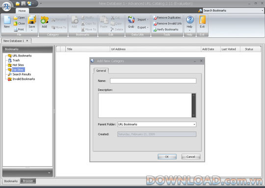Click the Paste clipboard icon
Screen dimensions: 265x188
(104, 20)
